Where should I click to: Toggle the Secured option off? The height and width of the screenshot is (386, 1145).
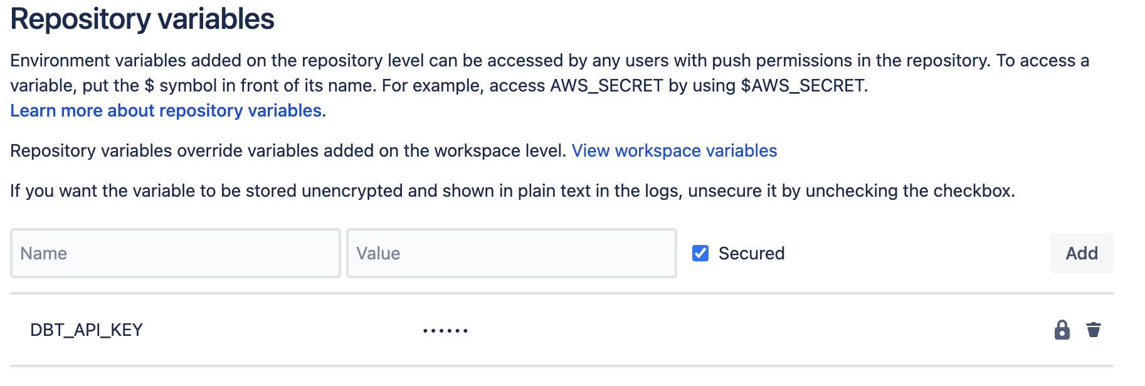(x=700, y=253)
